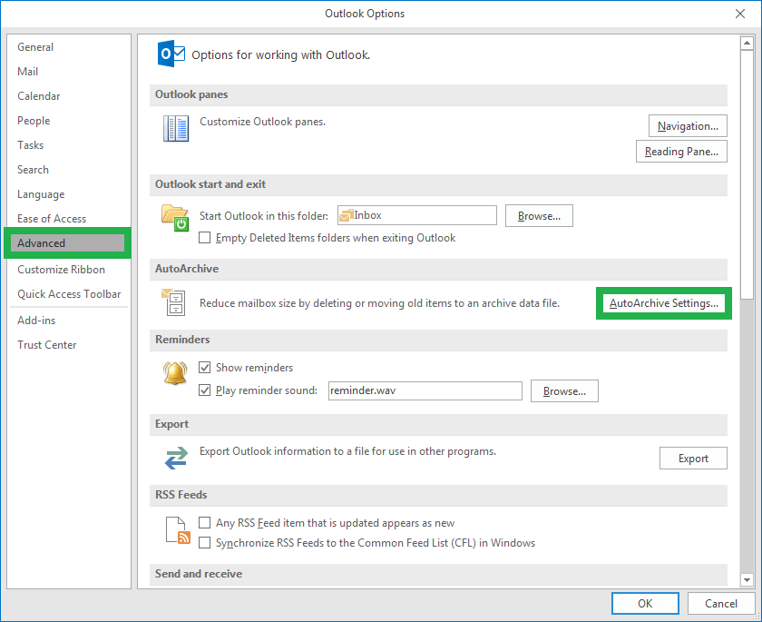Browse for the Outlook start folder
The image size is (762, 622).
pyautogui.click(x=539, y=215)
